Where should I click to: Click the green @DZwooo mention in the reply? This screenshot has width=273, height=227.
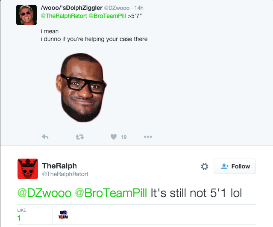tap(44, 193)
